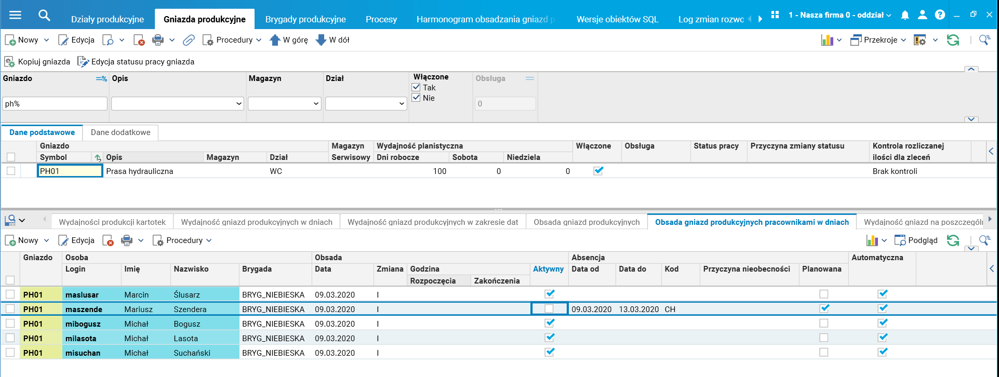Click the filter settings icon beside Przekroje
999x377 pixels.
tap(920, 40)
